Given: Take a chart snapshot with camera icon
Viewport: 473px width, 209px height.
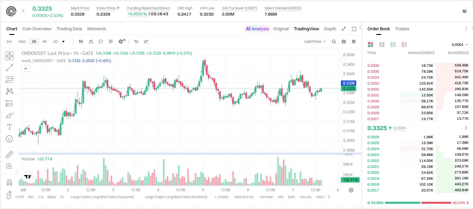Looking at the screenshot, I should tap(344, 41).
